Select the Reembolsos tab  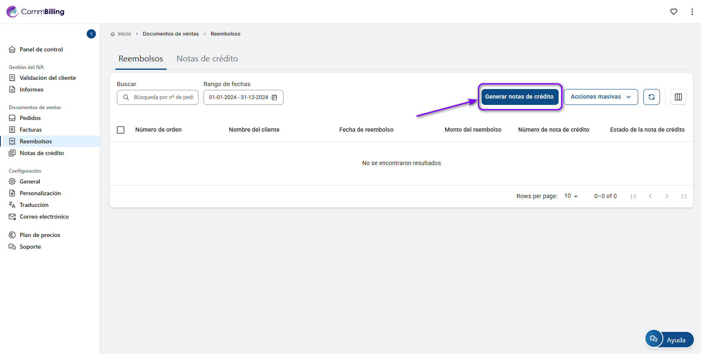click(x=141, y=59)
